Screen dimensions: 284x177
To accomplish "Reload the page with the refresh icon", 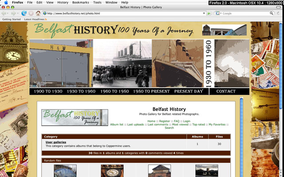I will 24,13.
